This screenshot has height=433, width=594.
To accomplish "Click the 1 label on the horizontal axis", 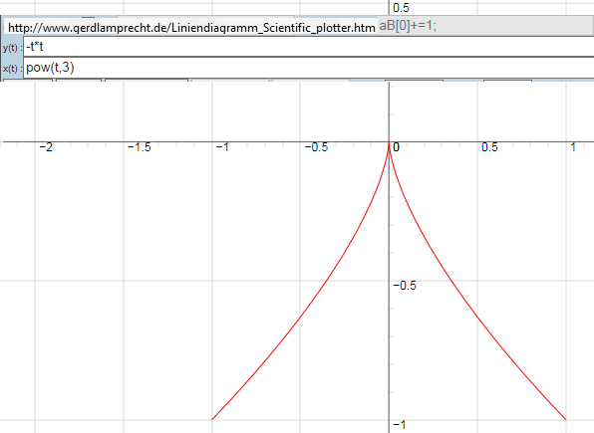I will 573,147.
